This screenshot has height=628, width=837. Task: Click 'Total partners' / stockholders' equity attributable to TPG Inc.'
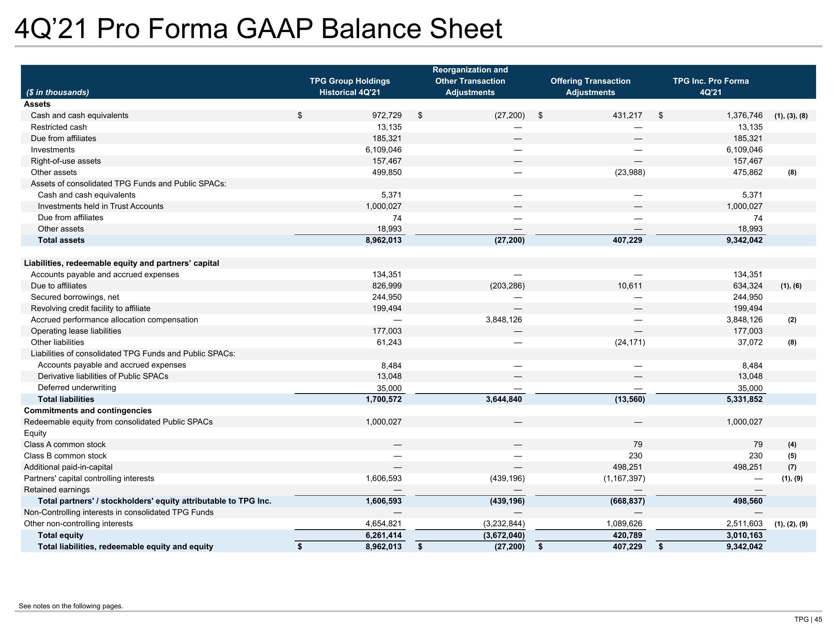pyautogui.click(x=154, y=501)
